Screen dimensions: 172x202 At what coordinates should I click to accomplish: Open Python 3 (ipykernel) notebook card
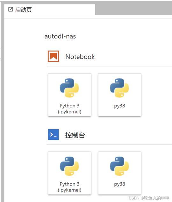click(x=69, y=95)
